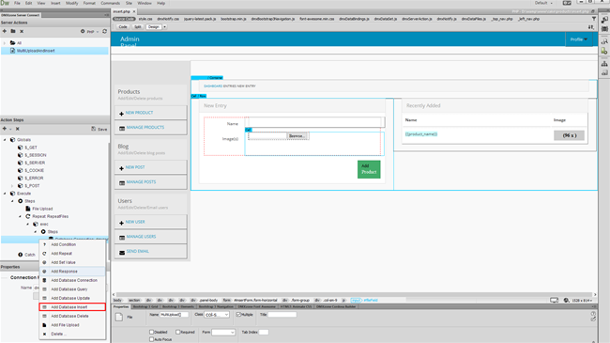Screen dimensions: 610x343
Task: Click the $_SESSION globals icon
Action: pyautogui.click(x=21, y=155)
